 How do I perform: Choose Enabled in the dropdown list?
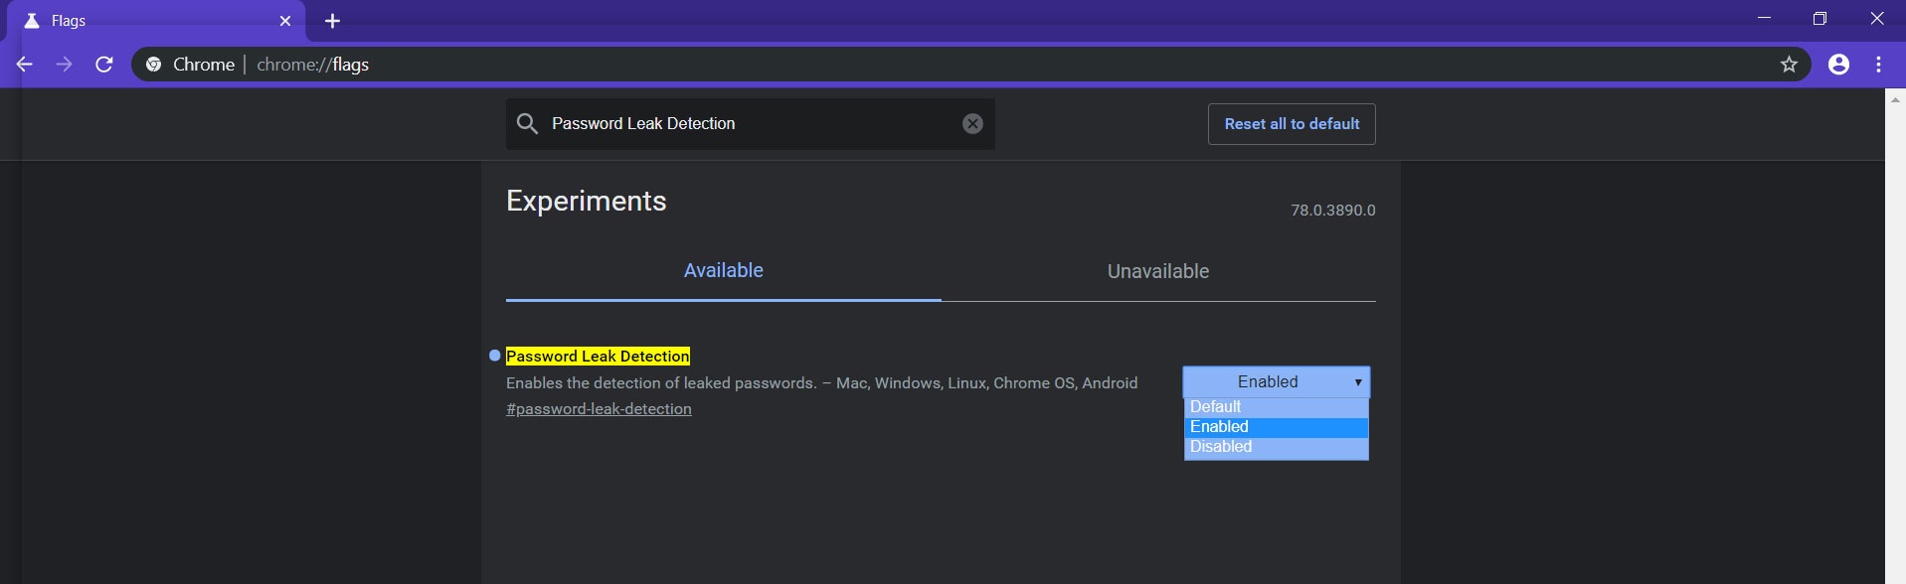tap(1276, 427)
